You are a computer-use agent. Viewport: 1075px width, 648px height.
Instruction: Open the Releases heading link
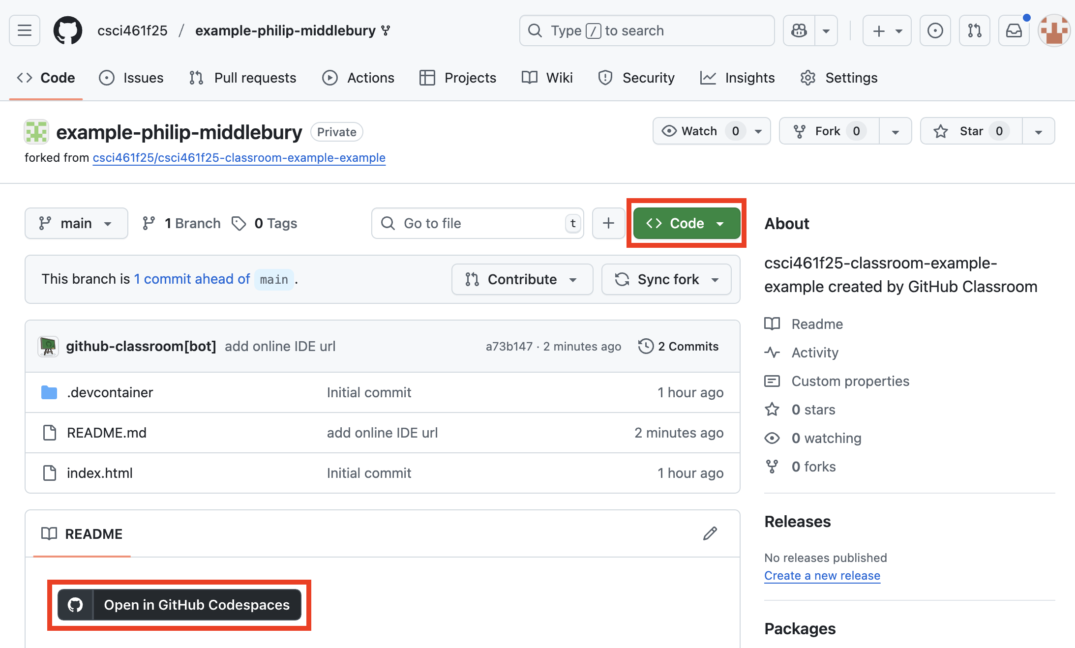798,522
